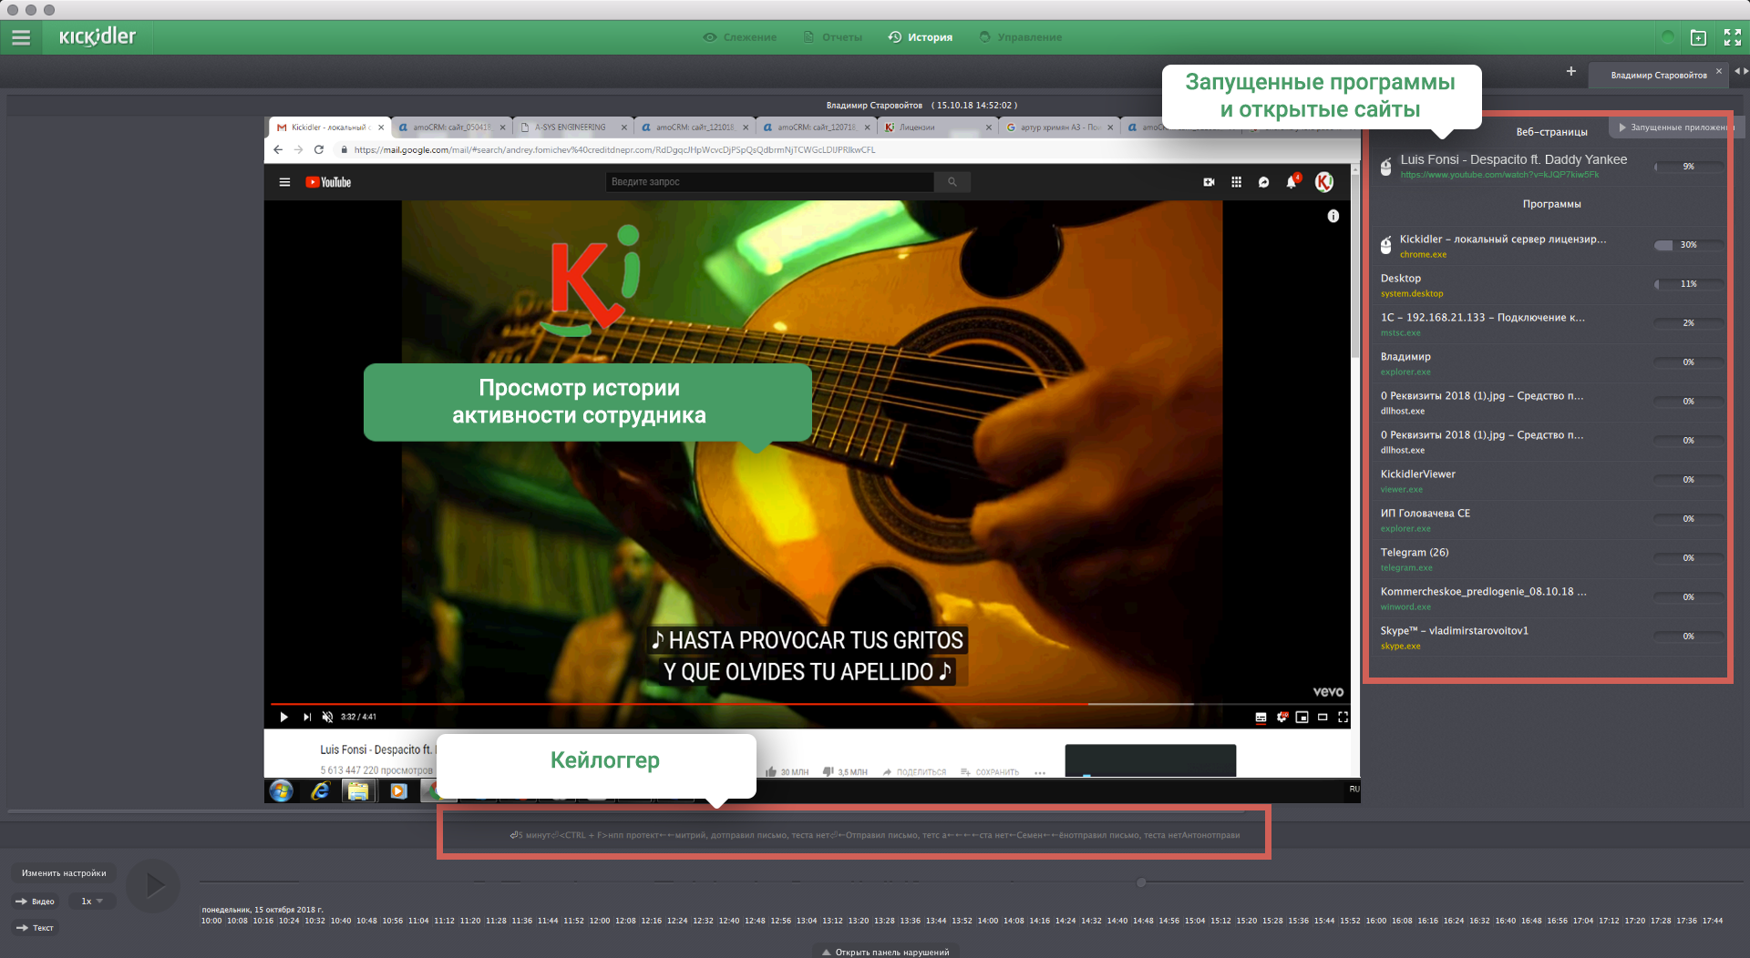
Task: Select 12:00 on the bottom timeline
Action: (x=601, y=921)
